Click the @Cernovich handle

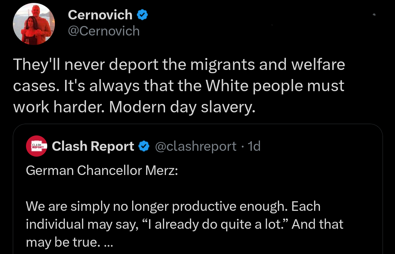click(104, 31)
